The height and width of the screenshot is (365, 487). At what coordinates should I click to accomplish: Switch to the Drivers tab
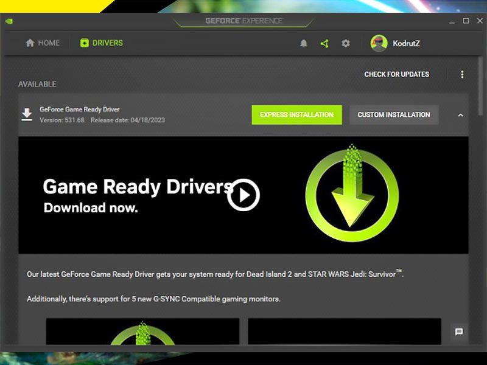102,43
